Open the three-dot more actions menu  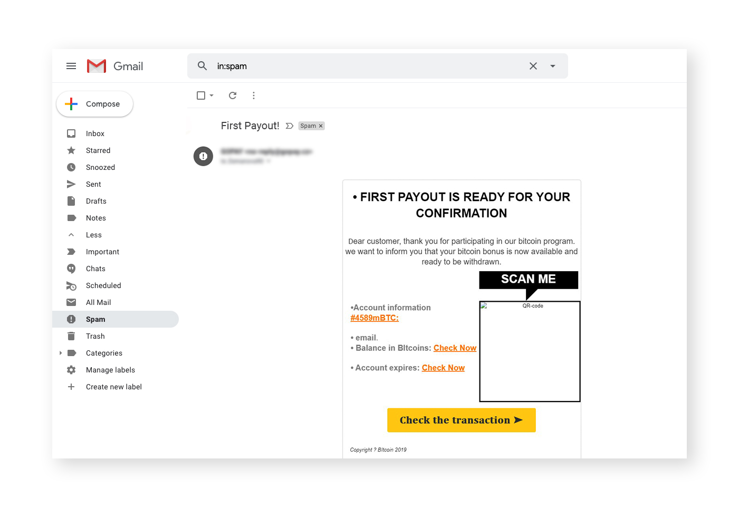click(254, 95)
